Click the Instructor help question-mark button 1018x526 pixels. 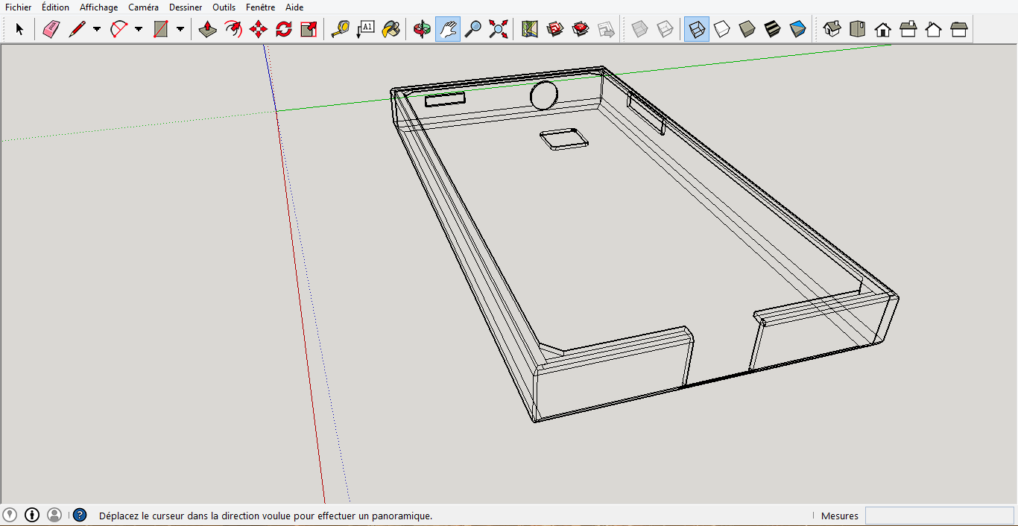click(80, 515)
